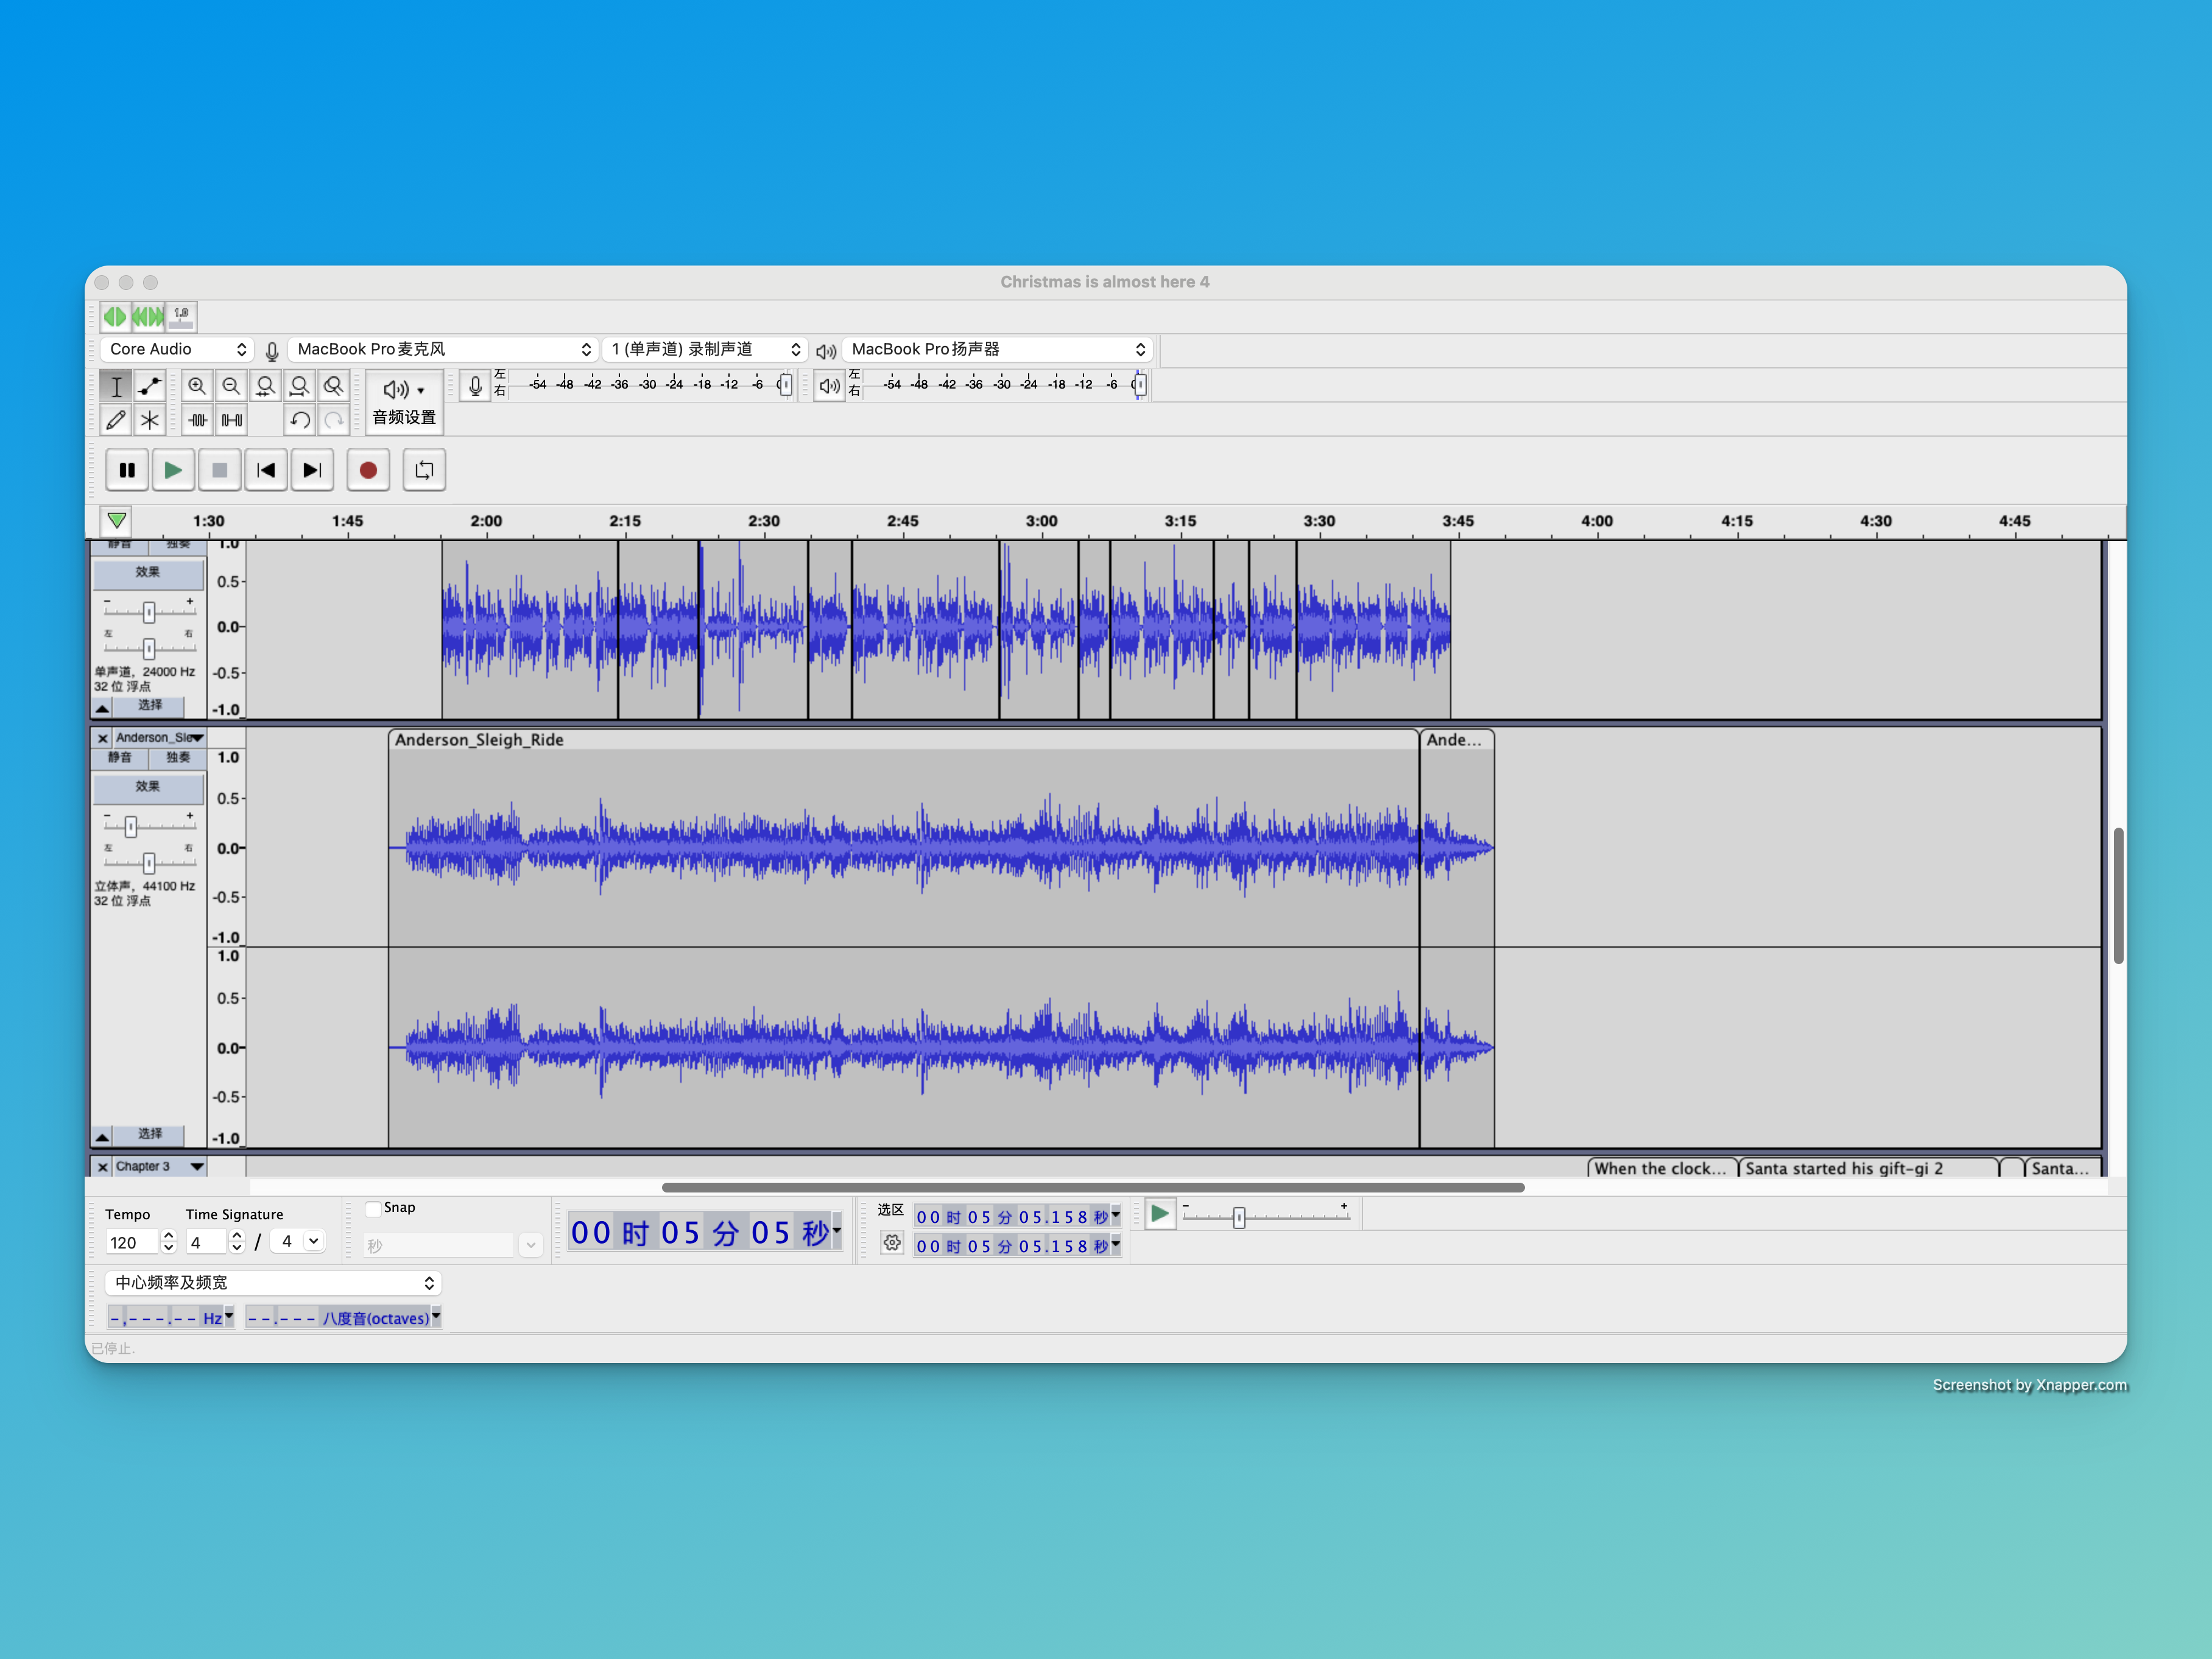Image resolution: width=2212 pixels, height=1659 pixels.
Task: Close the Chapter 3 label track
Action: 102,1167
